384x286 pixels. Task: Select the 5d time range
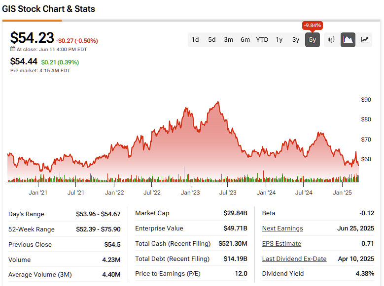click(x=212, y=40)
